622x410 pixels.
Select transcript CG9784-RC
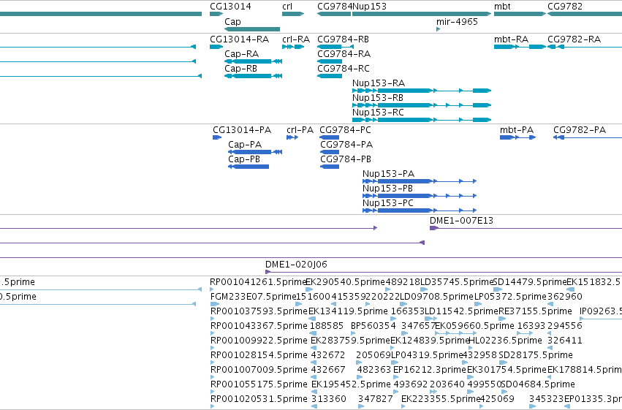coord(330,76)
